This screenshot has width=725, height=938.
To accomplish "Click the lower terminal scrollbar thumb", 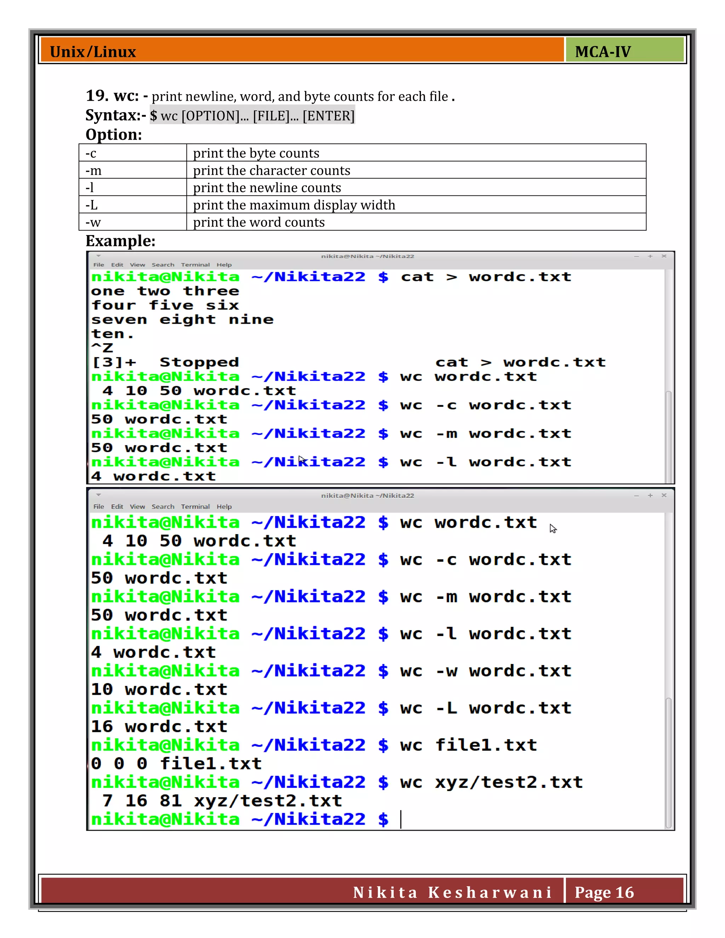I will click(668, 763).
